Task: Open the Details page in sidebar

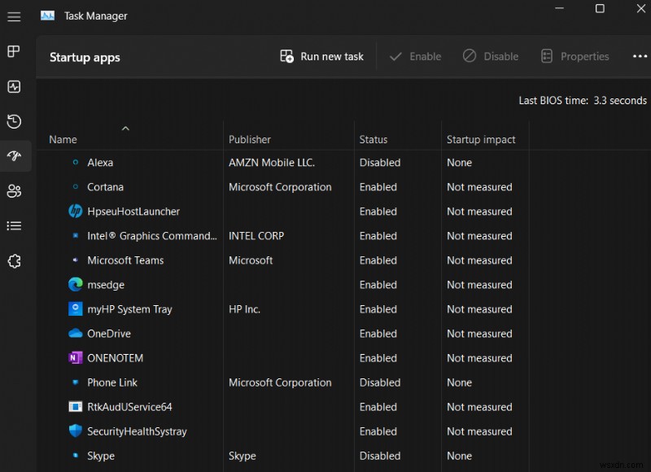Action: (14, 226)
